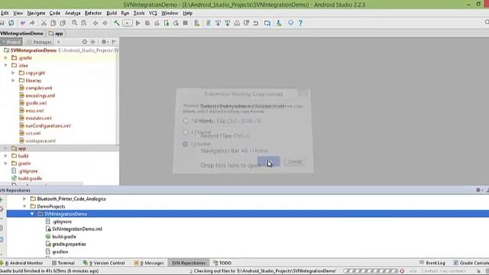Click Collapse All icon in Project panel
489x275 pixels.
pos(93,42)
